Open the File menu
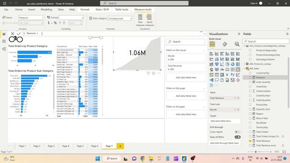The width and height of the screenshot is (290, 163). 6,10
